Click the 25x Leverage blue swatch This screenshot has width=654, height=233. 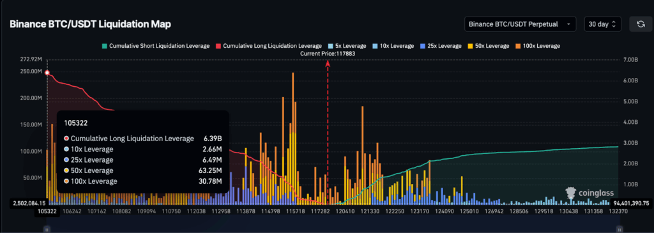tap(423, 46)
